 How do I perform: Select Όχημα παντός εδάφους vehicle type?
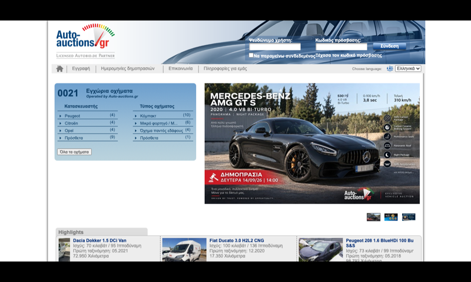[161, 130]
